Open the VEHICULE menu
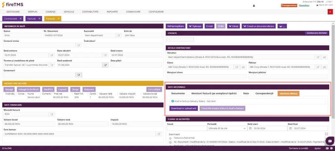This screenshot has width=335, height=151. tap(69, 12)
